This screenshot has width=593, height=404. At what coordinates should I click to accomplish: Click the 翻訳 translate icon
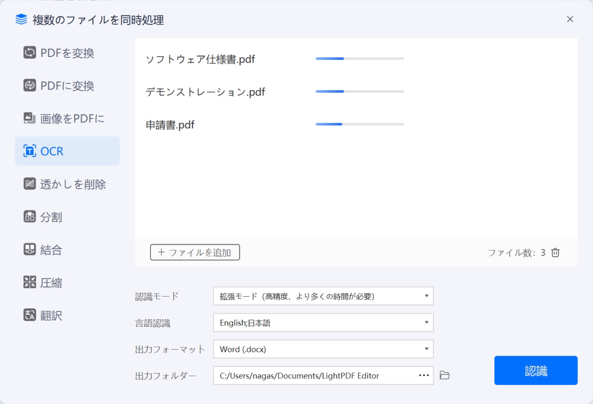pos(29,315)
